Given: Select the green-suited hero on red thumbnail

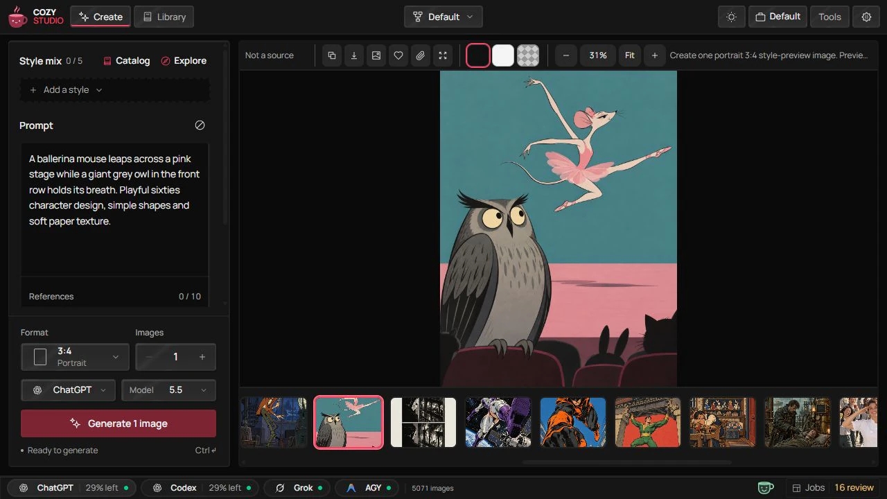Looking at the screenshot, I should tap(648, 422).
